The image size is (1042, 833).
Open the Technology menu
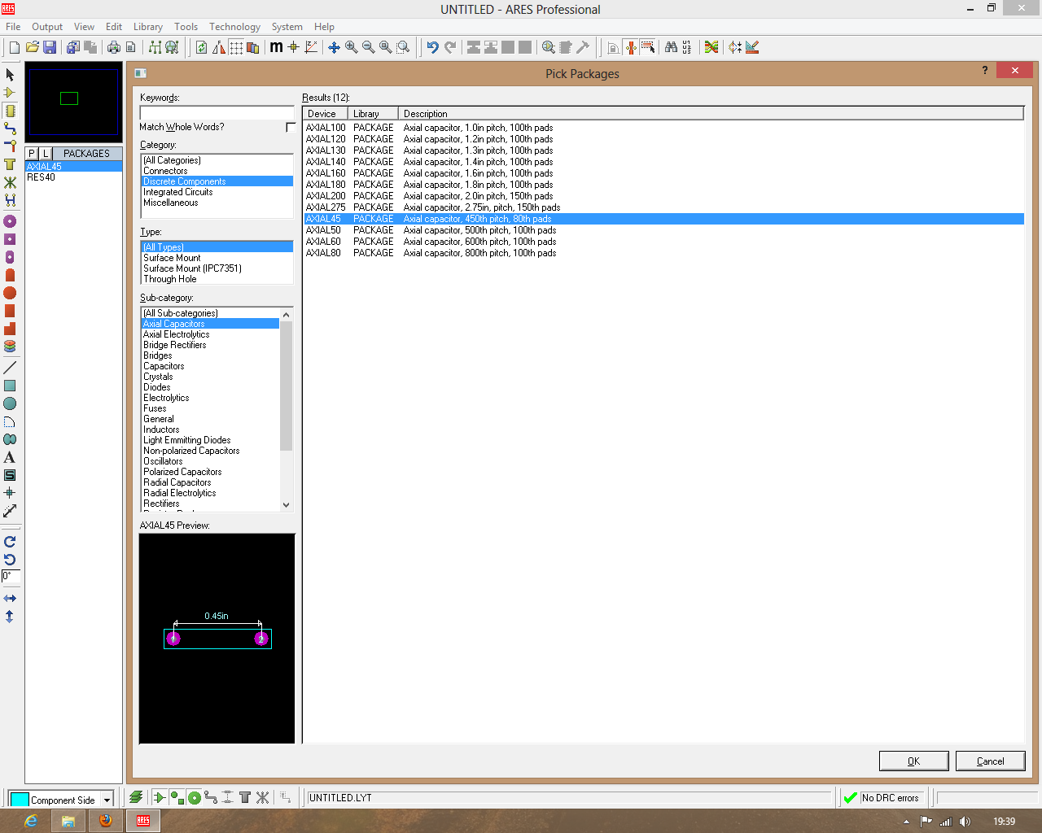[x=234, y=27]
